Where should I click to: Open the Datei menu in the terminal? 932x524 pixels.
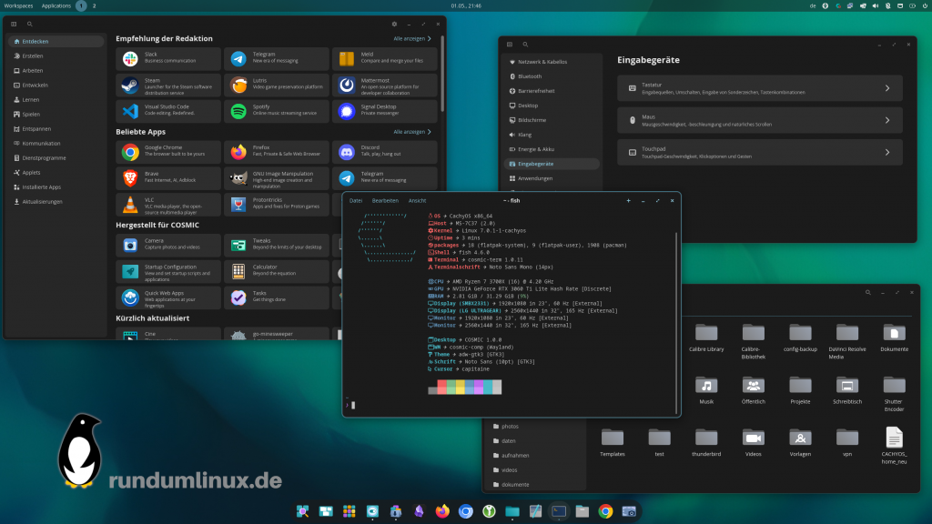coord(356,201)
